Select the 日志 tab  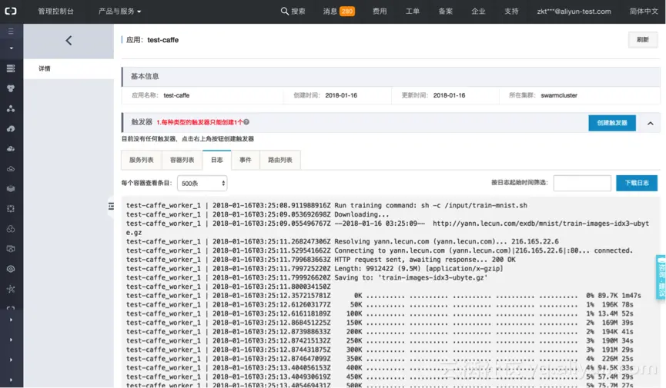tap(217, 160)
